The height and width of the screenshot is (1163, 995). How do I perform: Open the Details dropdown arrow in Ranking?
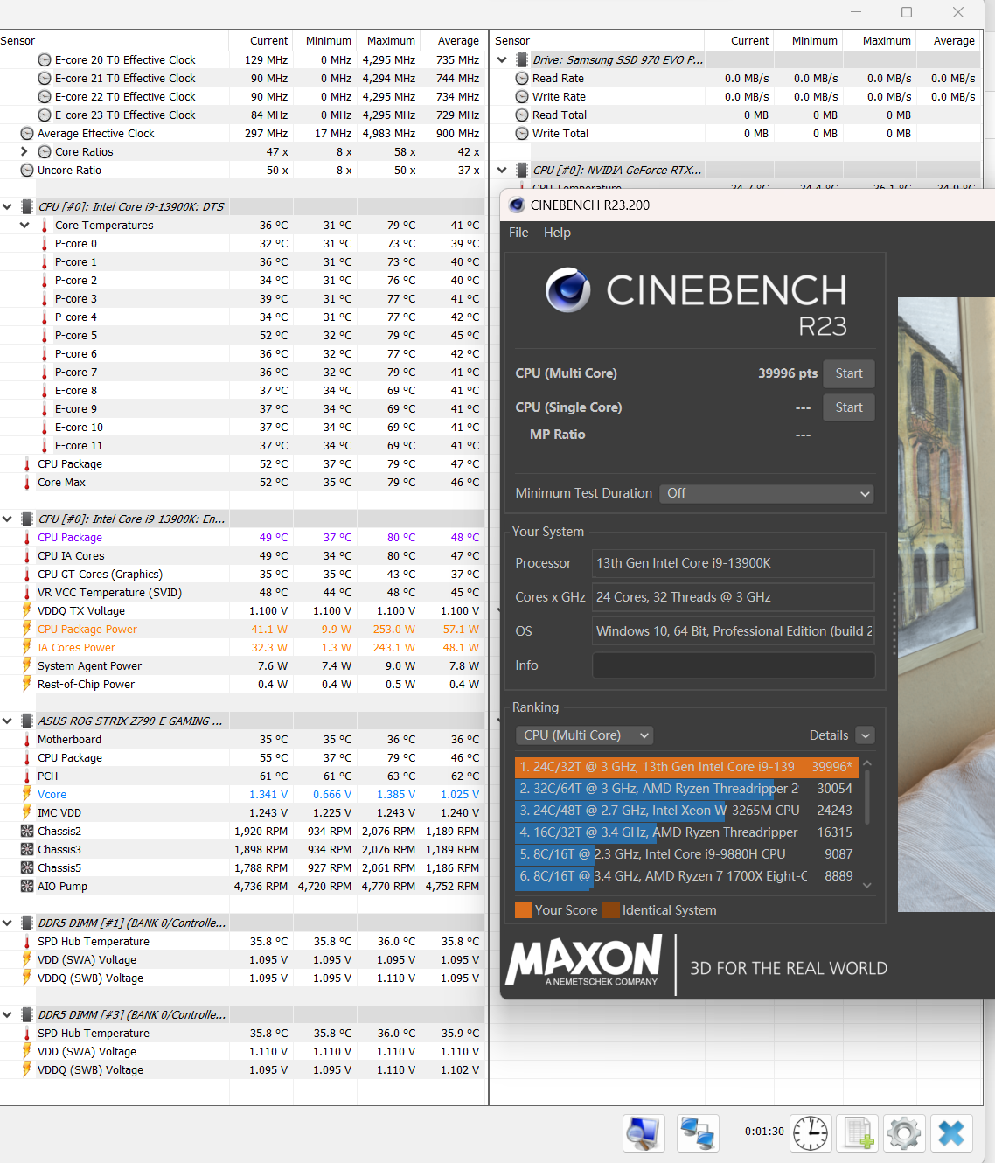click(865, 735)
